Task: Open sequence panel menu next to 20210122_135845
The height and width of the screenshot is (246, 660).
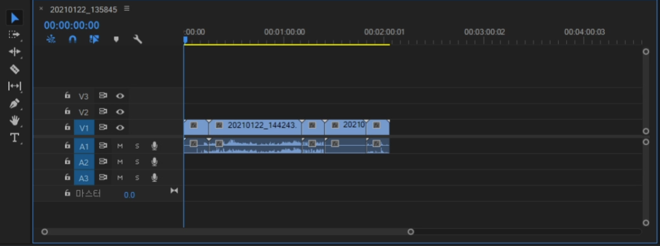Action: (x=126, y=9)
